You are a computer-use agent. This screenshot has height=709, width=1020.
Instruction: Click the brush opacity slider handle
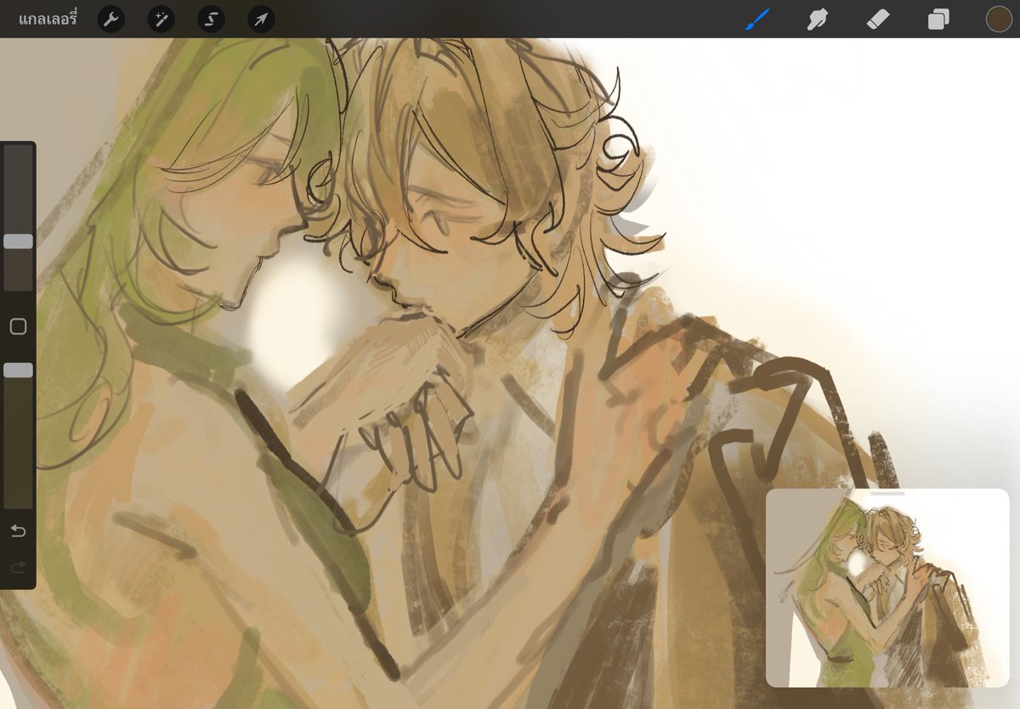pyautogui.click(x=18, y=370)
